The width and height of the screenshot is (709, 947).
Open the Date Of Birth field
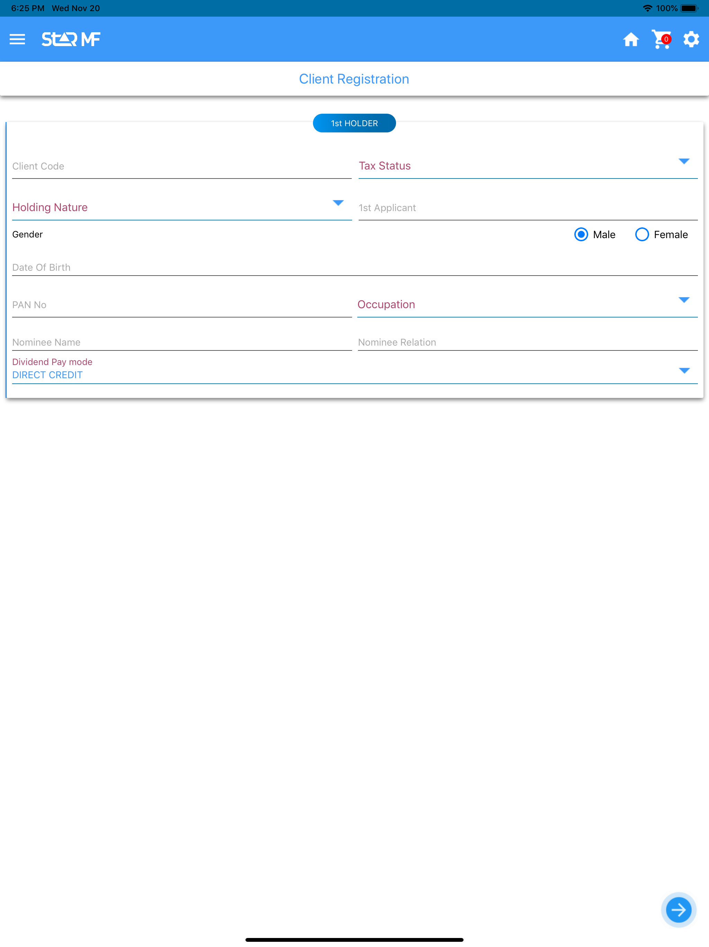[x=354, y=267]
